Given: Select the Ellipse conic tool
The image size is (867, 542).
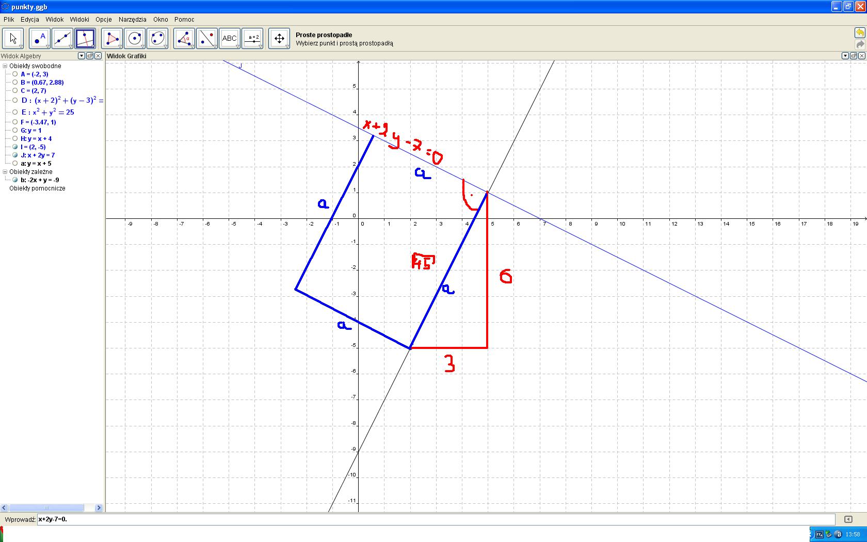Looking at the screenshot, I should pyautogui.click(x=157, y=39).
